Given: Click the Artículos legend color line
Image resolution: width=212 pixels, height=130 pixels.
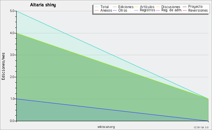Looking at the screenshot, I should tap(136, 7).
